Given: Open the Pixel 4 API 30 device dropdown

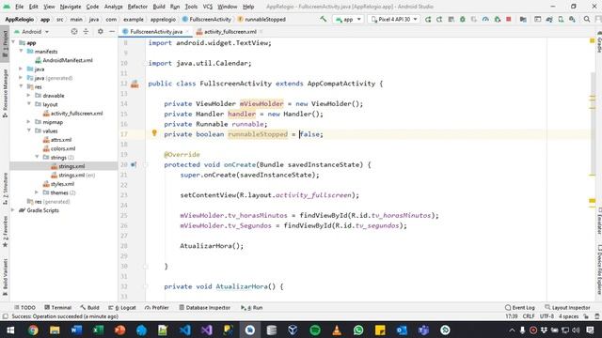Looking at the screenshot, I should pyautogui.click(x=393, y=19).
